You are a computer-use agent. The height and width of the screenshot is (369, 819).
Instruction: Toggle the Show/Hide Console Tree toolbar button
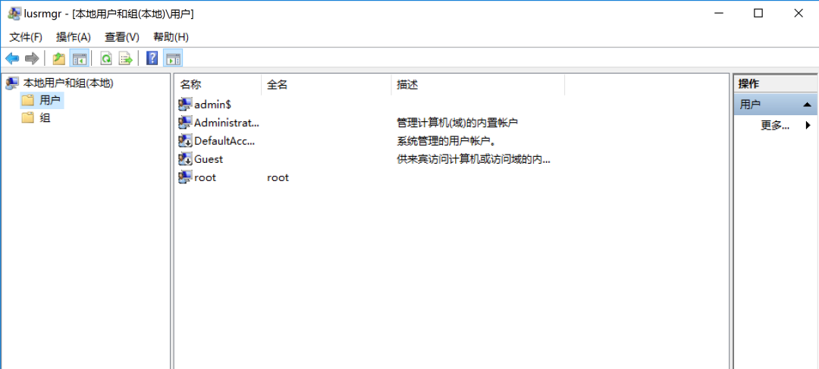pos(80,58)
